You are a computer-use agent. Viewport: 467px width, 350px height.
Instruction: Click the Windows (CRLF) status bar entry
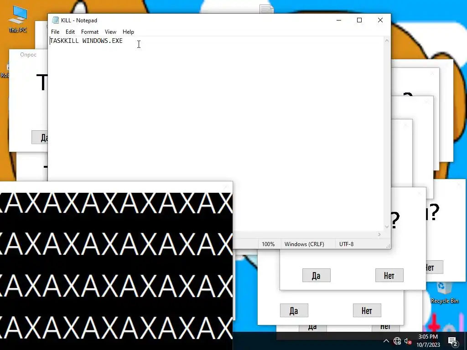click(304, 244)
